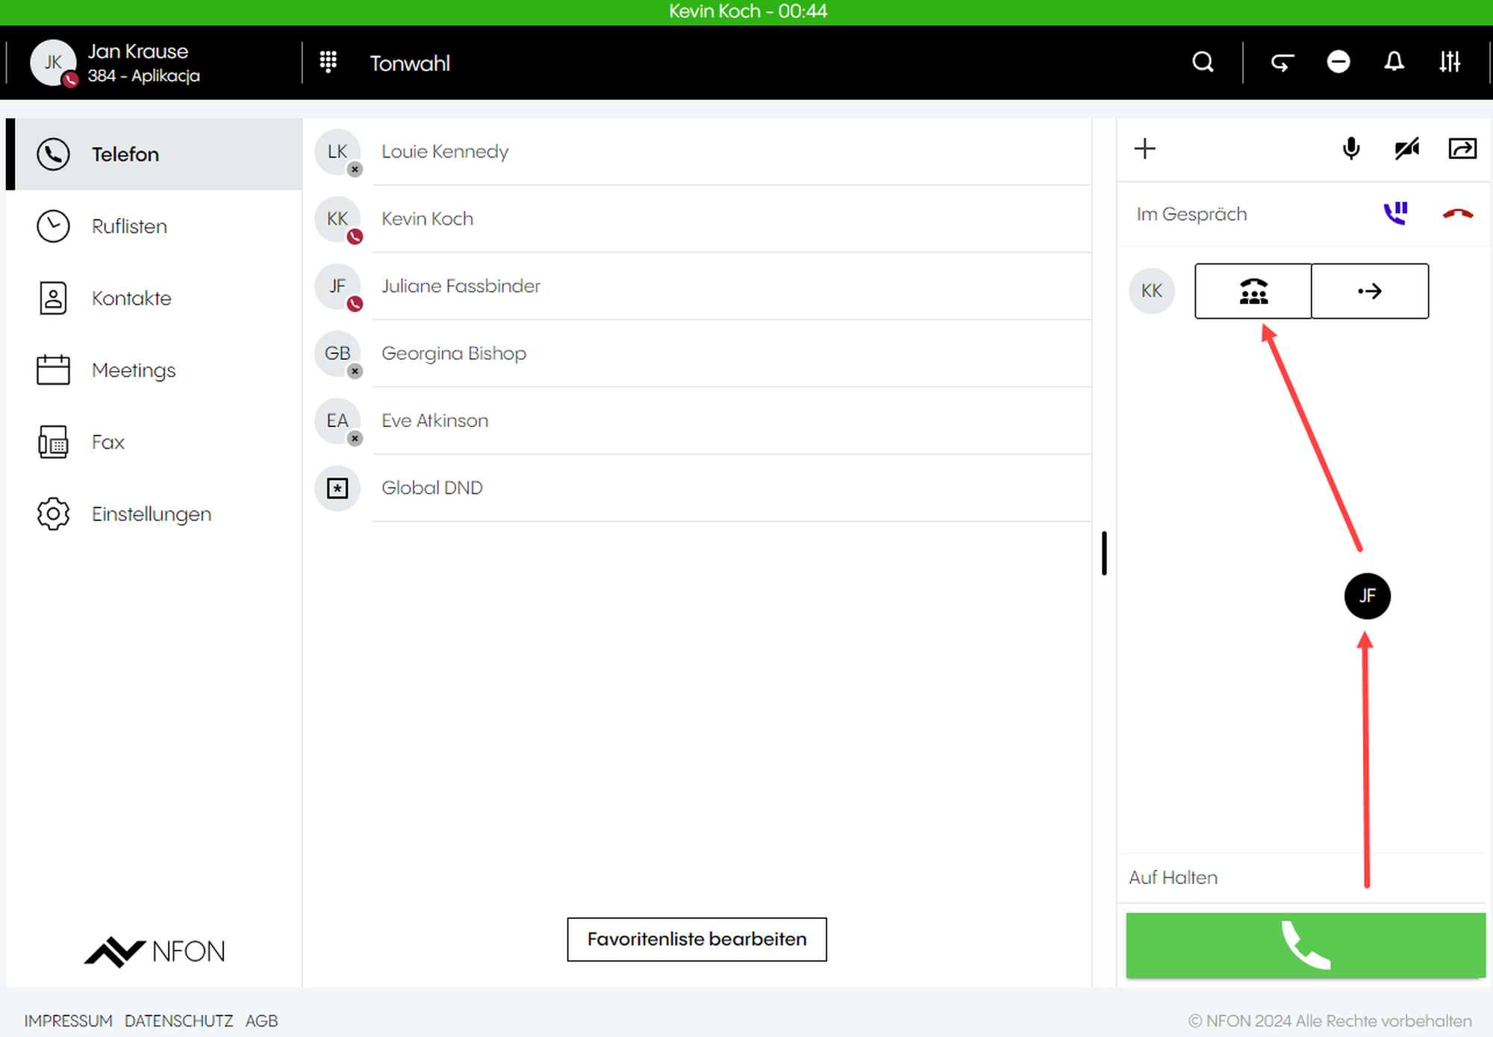Image resolution: width=1493 pixels, height=1037 pixels.
Task: Open the search magnifier icon
Action: [x=1203, y=62]
